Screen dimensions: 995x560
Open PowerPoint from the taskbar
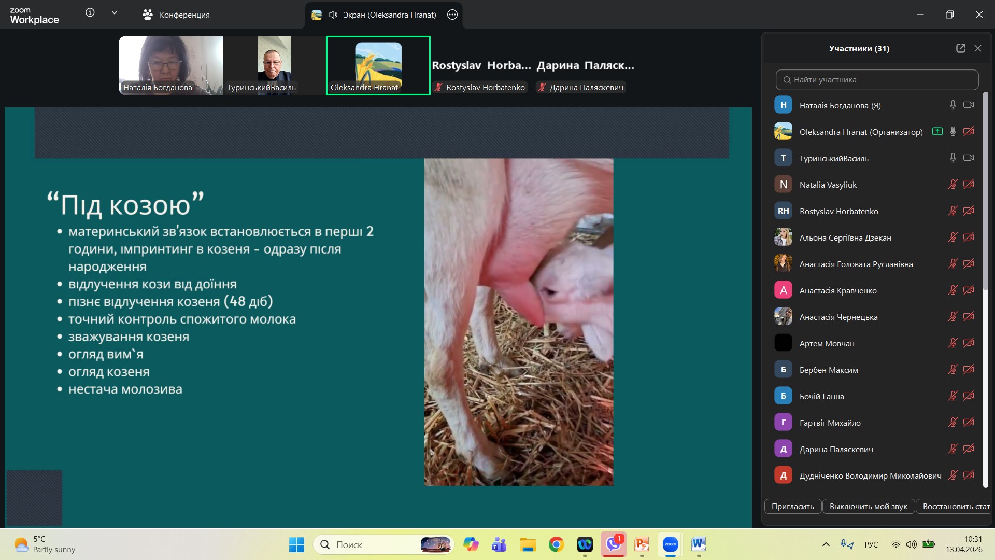coord(642,544)
